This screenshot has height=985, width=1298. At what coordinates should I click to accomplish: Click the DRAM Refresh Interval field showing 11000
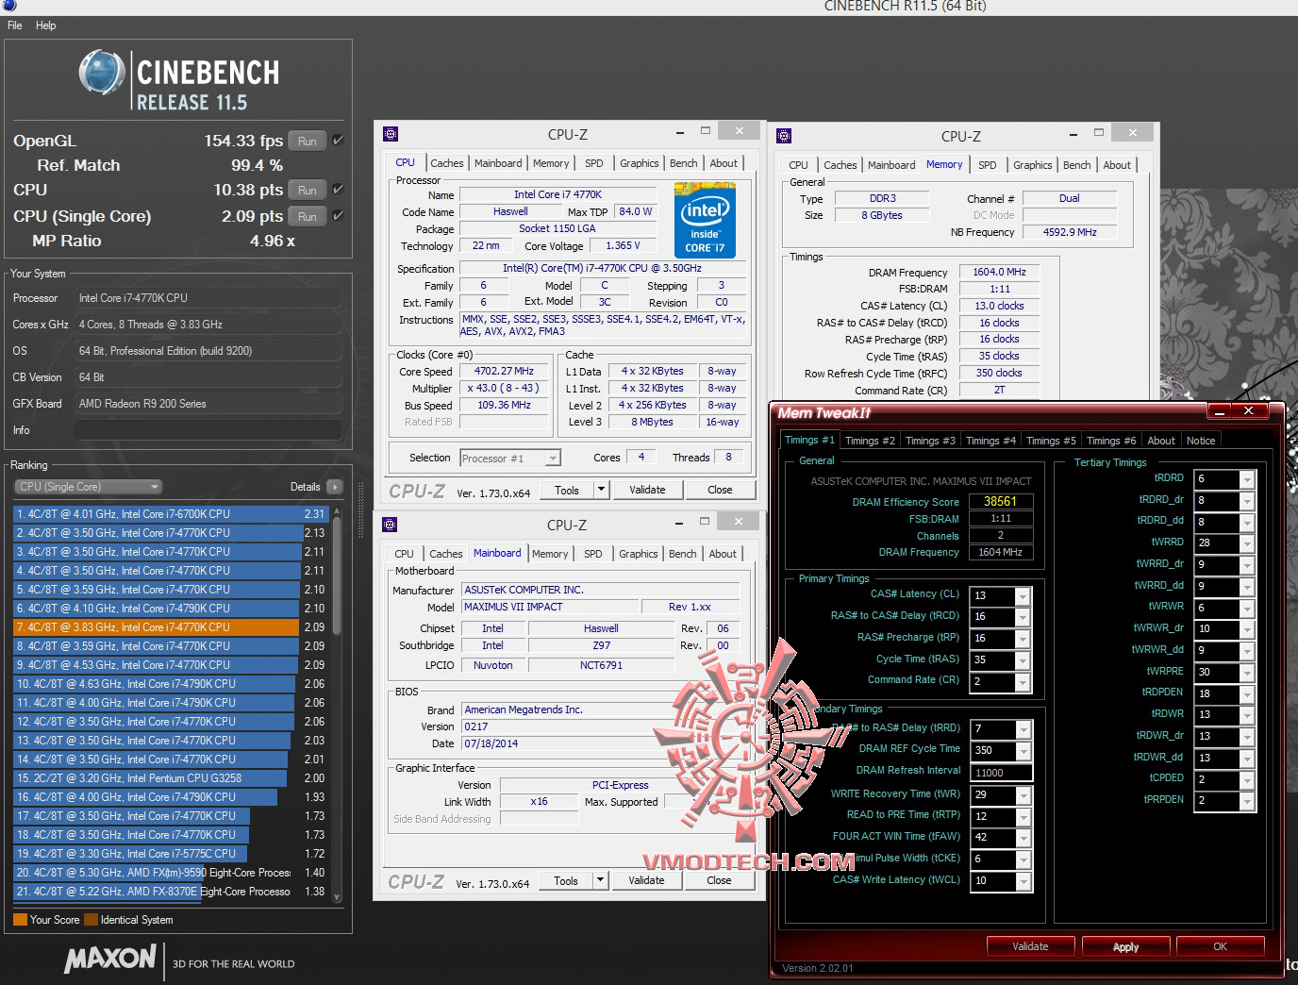(1002, 773)
